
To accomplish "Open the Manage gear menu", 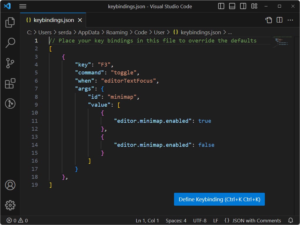I will pos(10,205).
